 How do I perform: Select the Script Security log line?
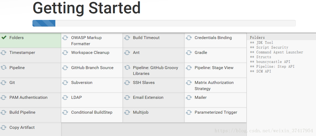click(x=269, y=47)
